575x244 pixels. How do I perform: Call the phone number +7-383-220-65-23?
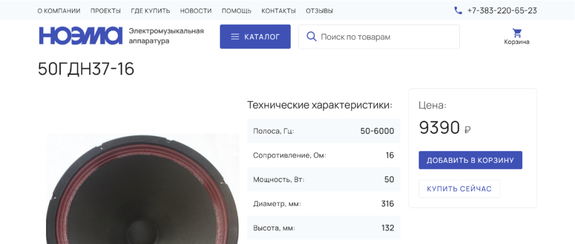(502, 10)
